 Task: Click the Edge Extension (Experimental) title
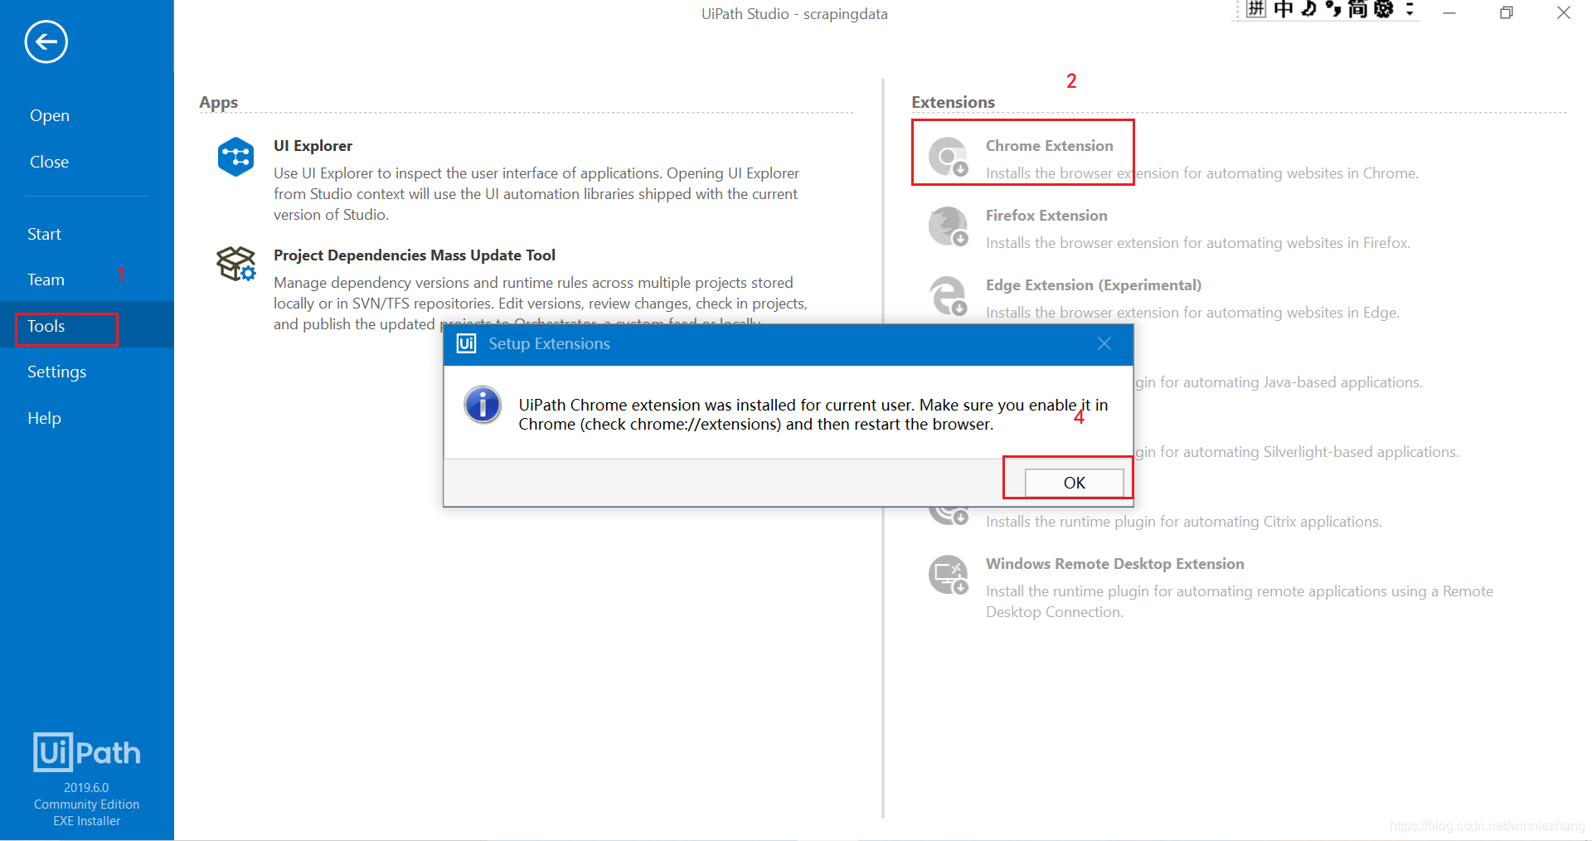point(1093,285)
